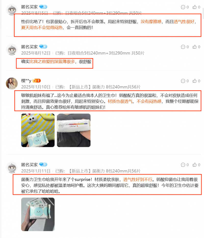Screen dimensions: 204x238
Task: Open the hand-held package photo in last review
Action: [38, 214]
